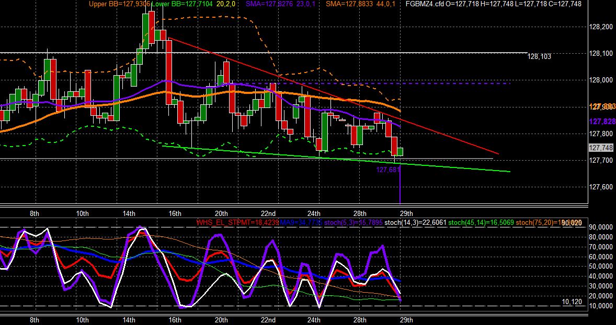
Task: Select the WHS_EL_STPMT=18,4239 indicator label
Action: 238,223
